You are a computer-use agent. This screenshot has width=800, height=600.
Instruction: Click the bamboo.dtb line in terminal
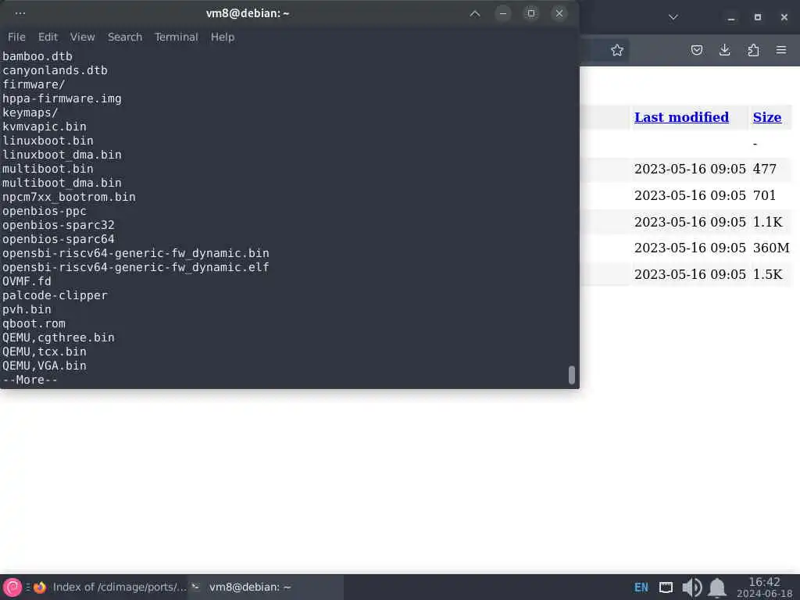pos(37,56)
